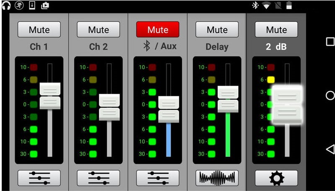Open master settings gear icon
Viewport: 335px width, 191px height.
pos(276,178)
